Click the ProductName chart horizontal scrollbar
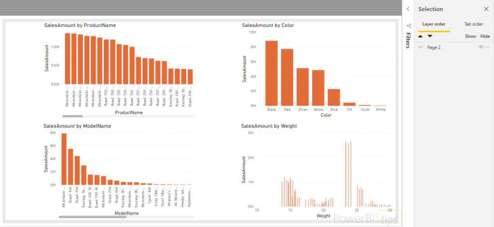The width and height of the screenshot is (494, 227). [x=73, y=116]
